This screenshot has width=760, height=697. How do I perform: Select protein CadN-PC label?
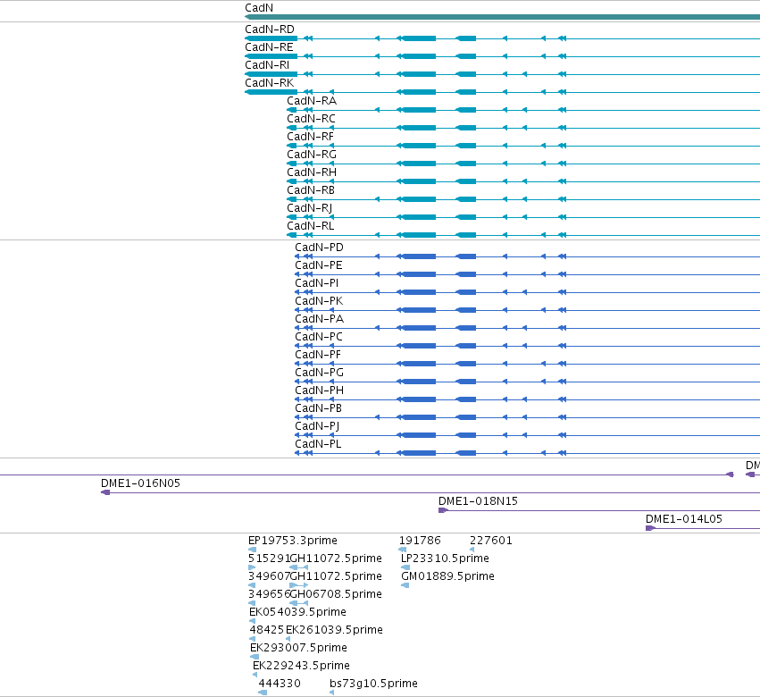(319, 337)
